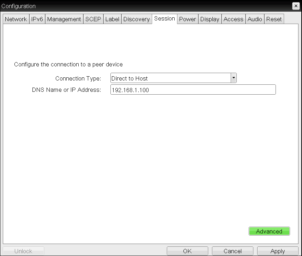Image resolution: width=302 pixels, height=256 pixels.
Task: Expand the Connection Type dropdown arrow
Action: click(x=234, y=78)
